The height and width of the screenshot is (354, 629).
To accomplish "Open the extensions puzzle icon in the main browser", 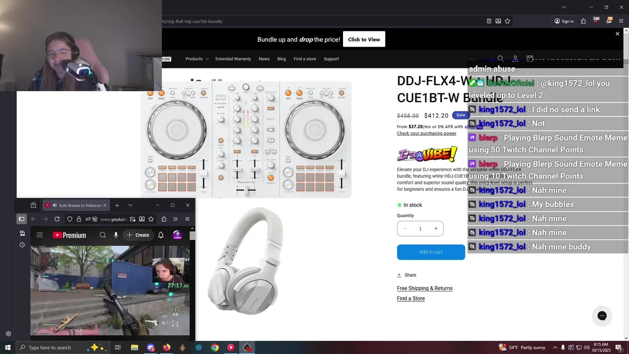I will [x=583, y=21].
